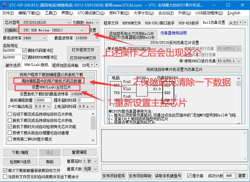Open the SWD port P3.0/P3.1 dropdown
250x182 pixels.
point(229,61)
